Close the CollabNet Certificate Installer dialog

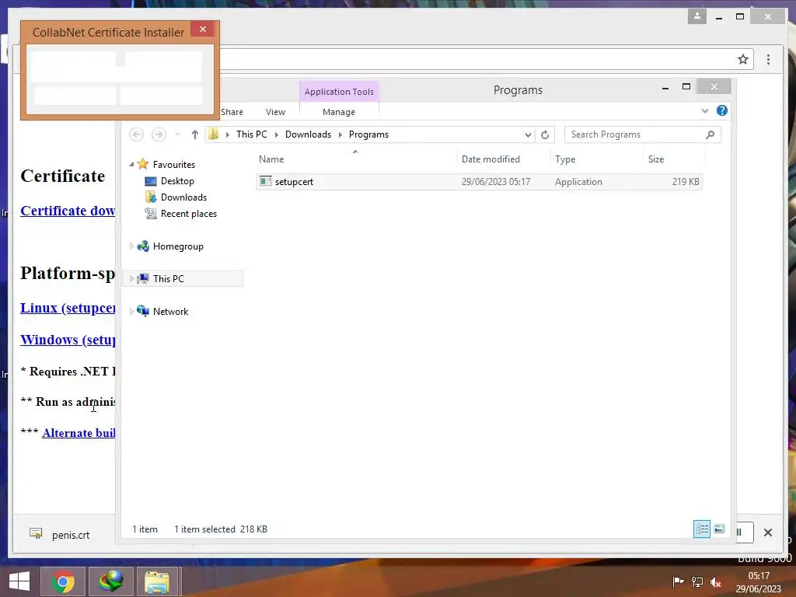click(x=203, y=30)
